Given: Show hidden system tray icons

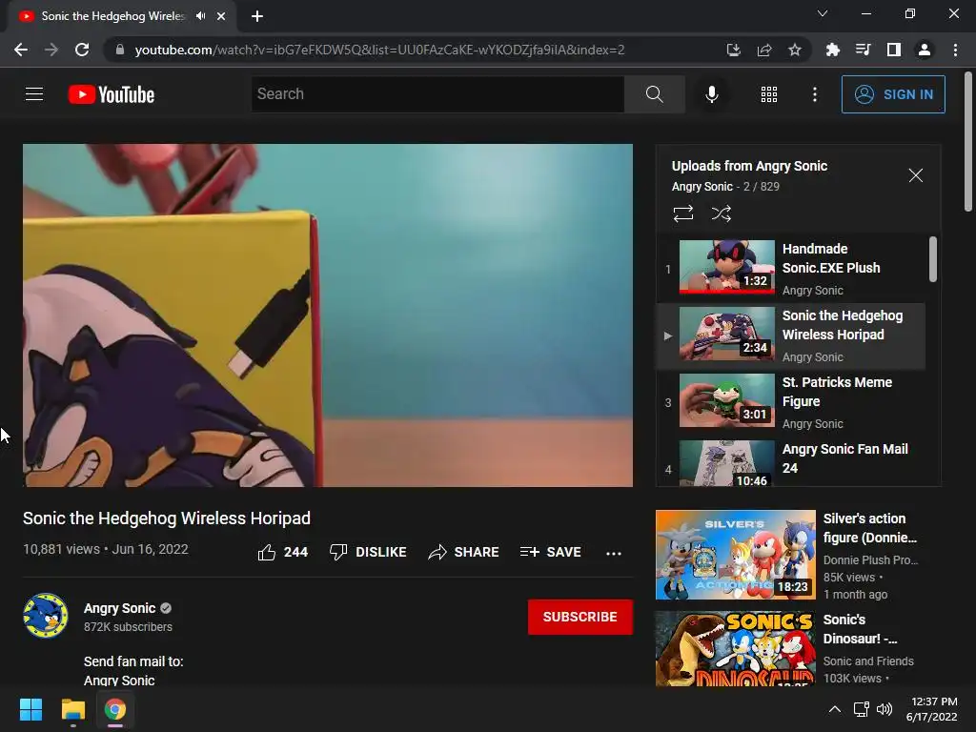Looking at the screenshot, I should click(x=835, y=709).
